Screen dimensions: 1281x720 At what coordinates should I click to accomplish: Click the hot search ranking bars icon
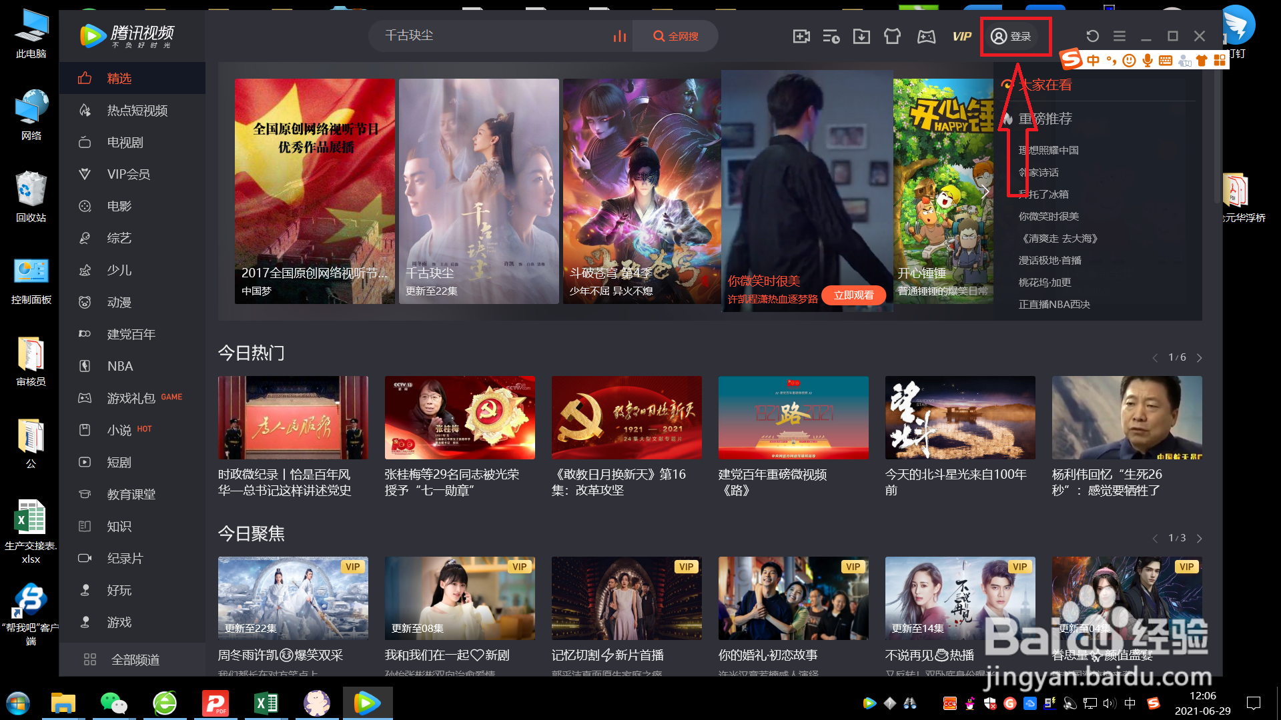[x=620, y=36]
